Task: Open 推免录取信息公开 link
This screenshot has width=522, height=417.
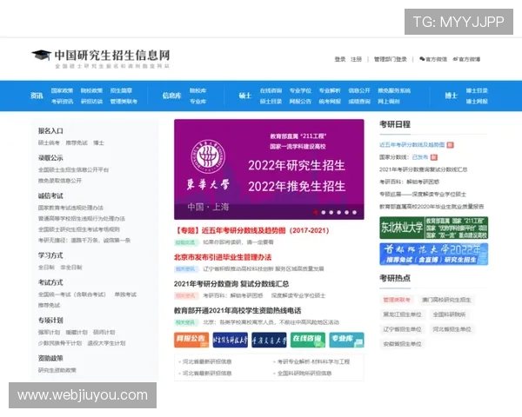Action: point(59,181)
